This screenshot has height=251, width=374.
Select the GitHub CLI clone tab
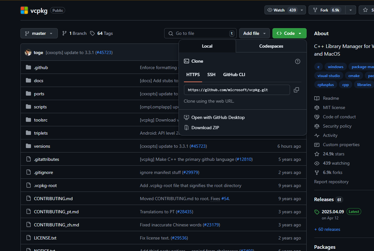(x=234, y=75)
